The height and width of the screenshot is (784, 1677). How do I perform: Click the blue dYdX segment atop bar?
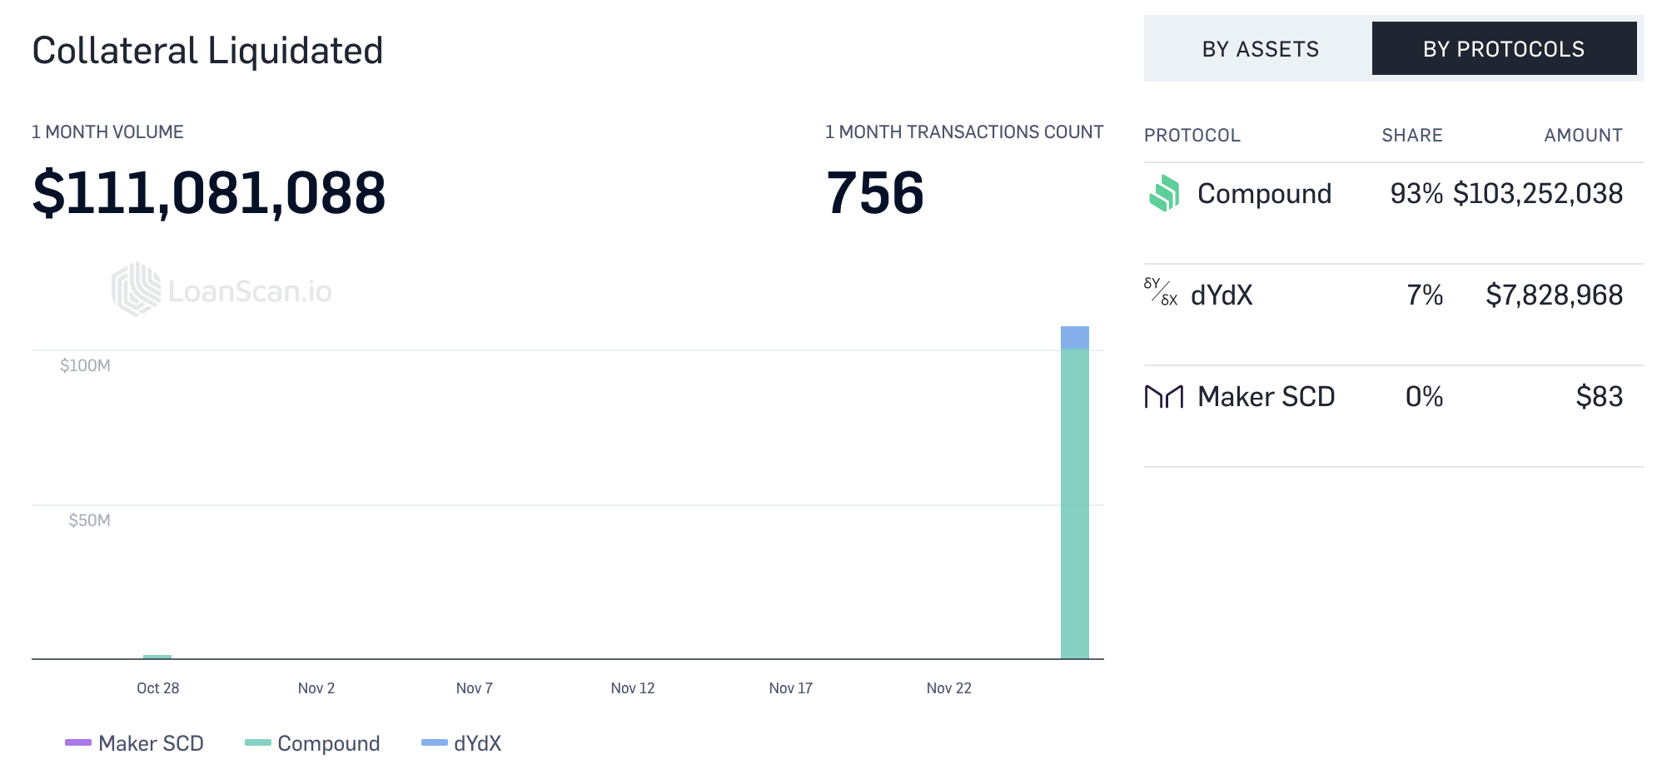click(1074, 337)
